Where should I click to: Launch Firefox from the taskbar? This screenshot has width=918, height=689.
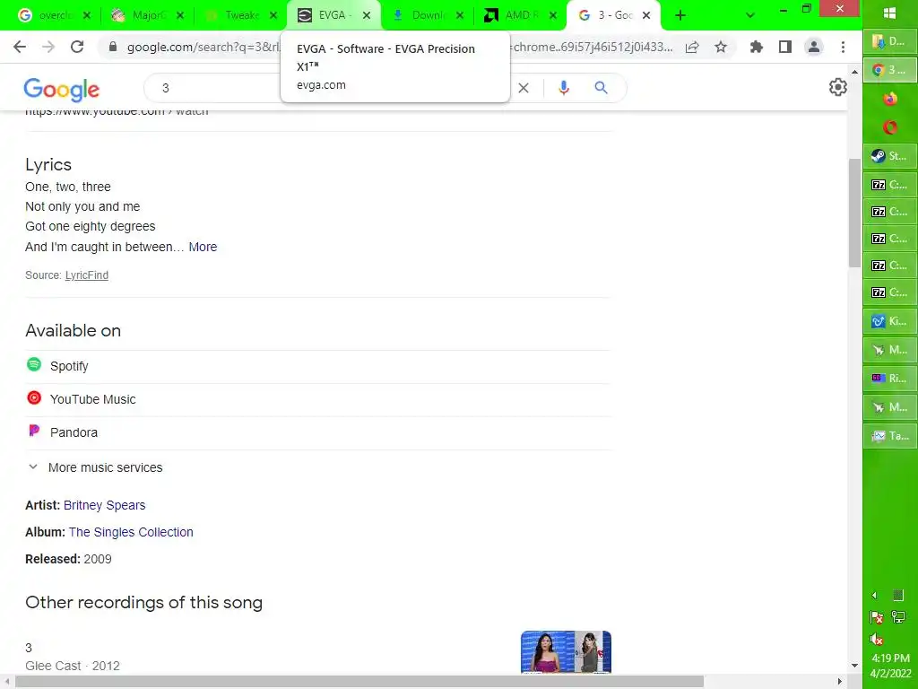(x=890, y=99)
